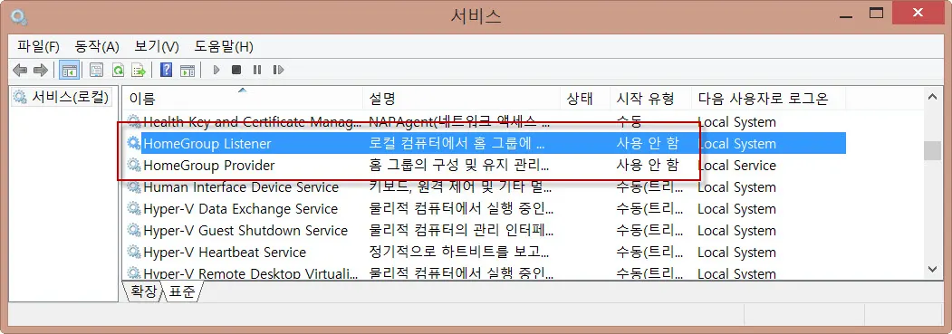Close the 서비스 window
Screen dimensions: 952x334
click(917, 14)
